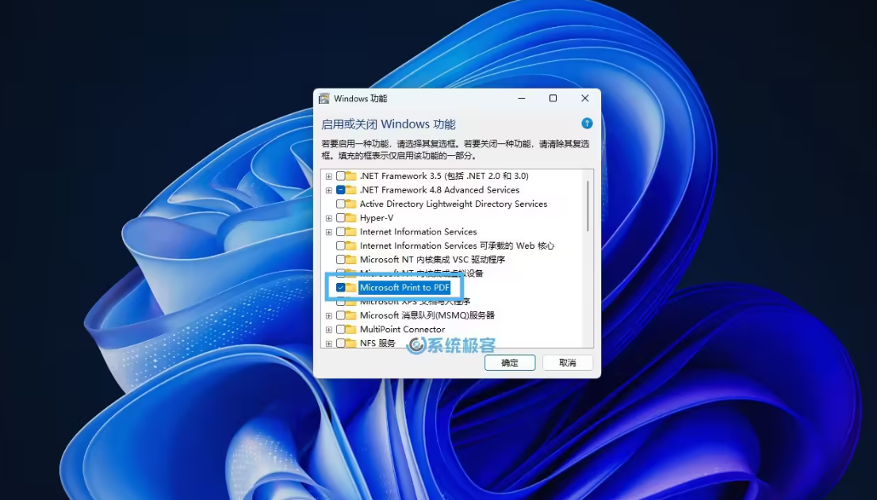Screen dimensions: 877x500
Task: Click the Windows 功能 title bar icon
Action: pos(324,99)
